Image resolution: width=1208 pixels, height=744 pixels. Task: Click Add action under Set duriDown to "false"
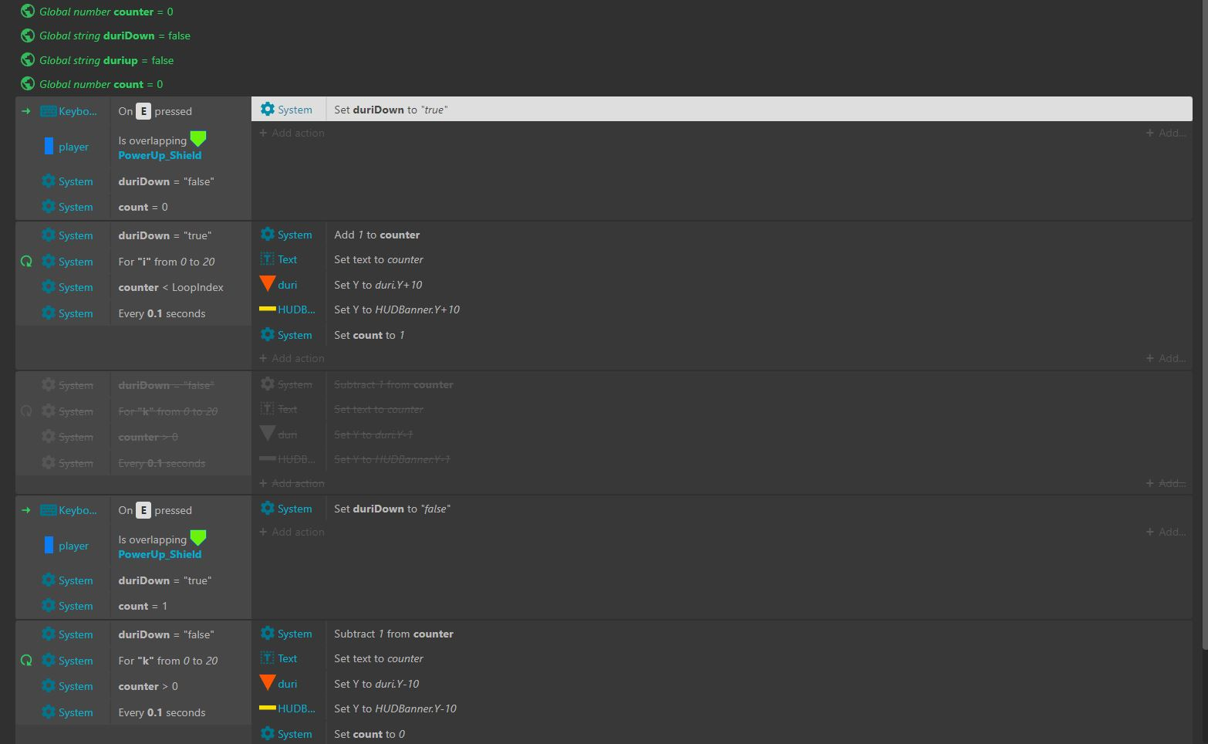click(292, 532)
